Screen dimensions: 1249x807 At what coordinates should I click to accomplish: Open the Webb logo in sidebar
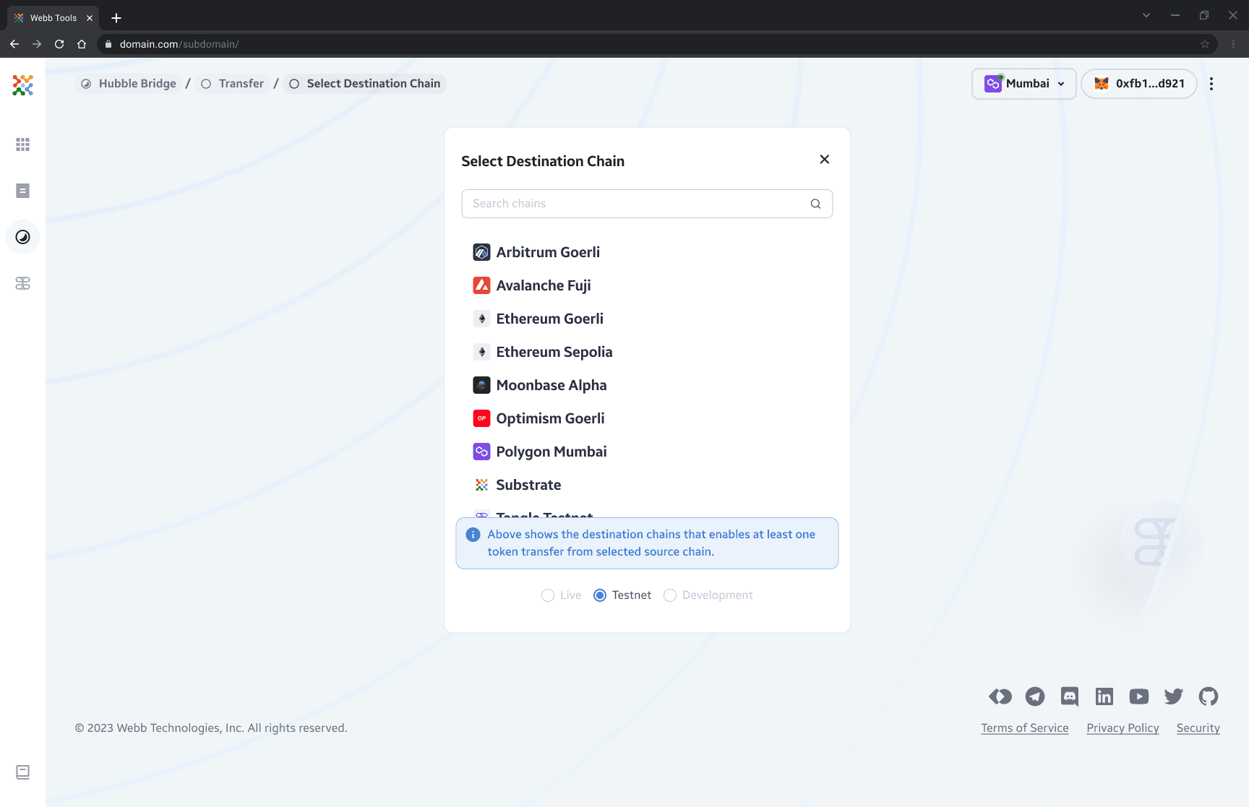point(22,85)
